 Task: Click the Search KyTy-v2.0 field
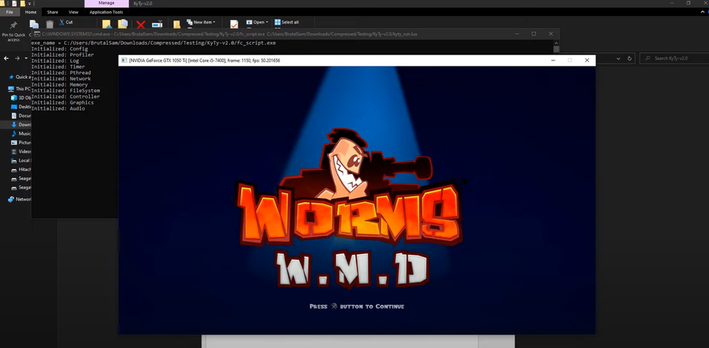676,58
